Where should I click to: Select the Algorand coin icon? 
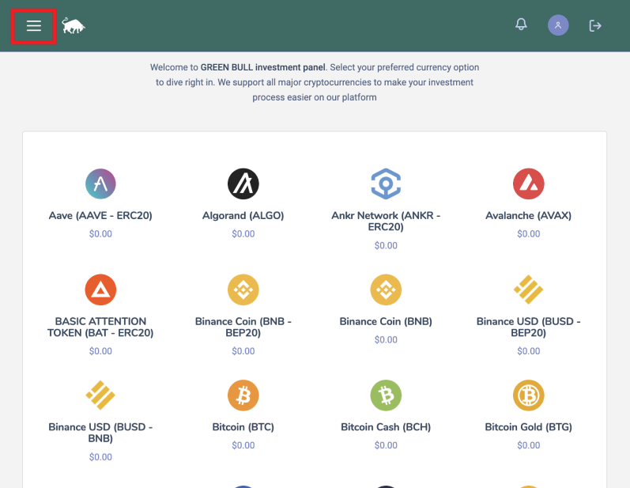243,183
